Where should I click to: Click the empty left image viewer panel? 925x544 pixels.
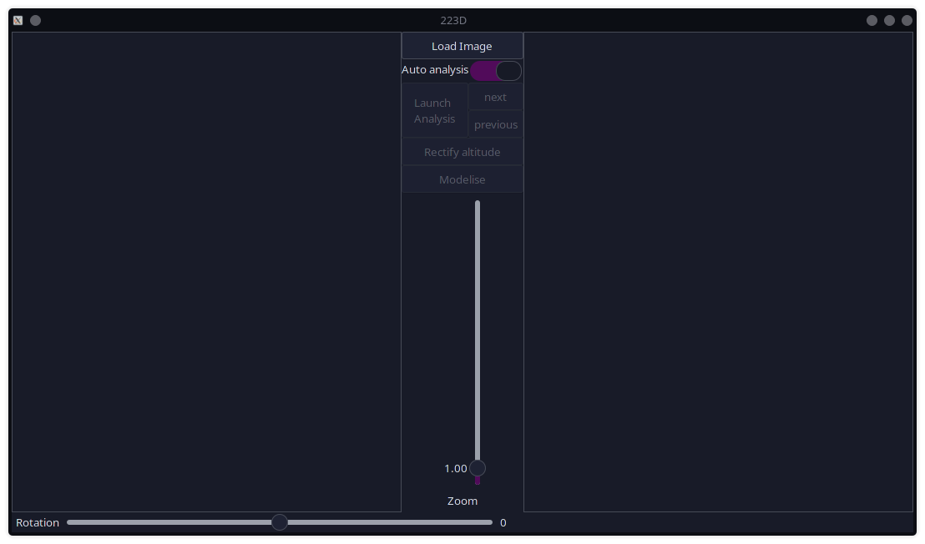click(206, 271)
